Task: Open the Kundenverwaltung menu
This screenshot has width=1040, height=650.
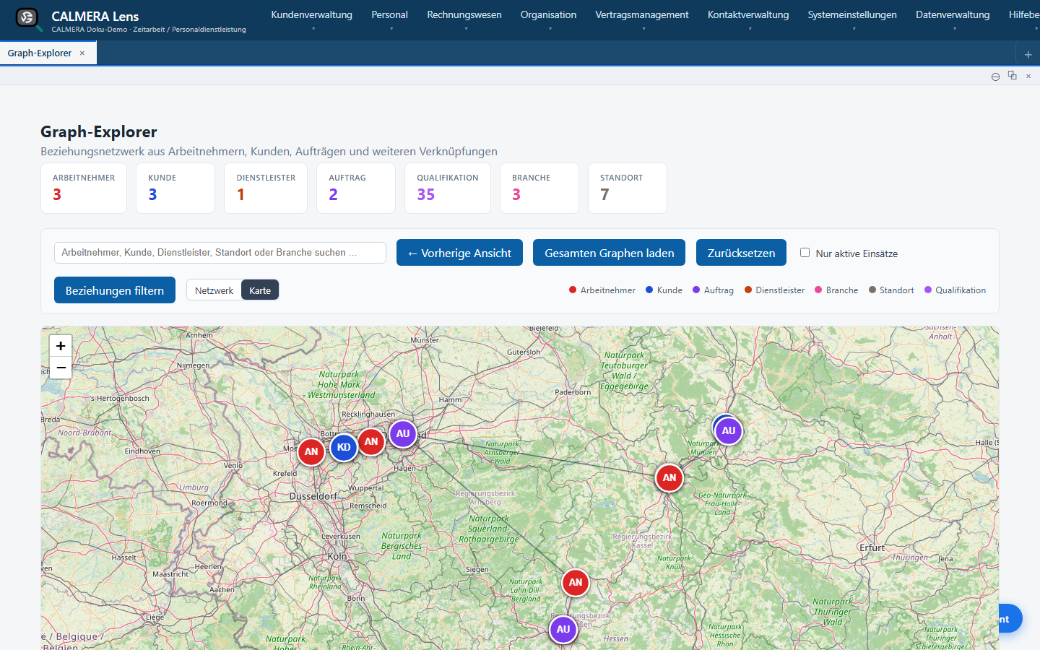Action: click(x=312, y=19)
